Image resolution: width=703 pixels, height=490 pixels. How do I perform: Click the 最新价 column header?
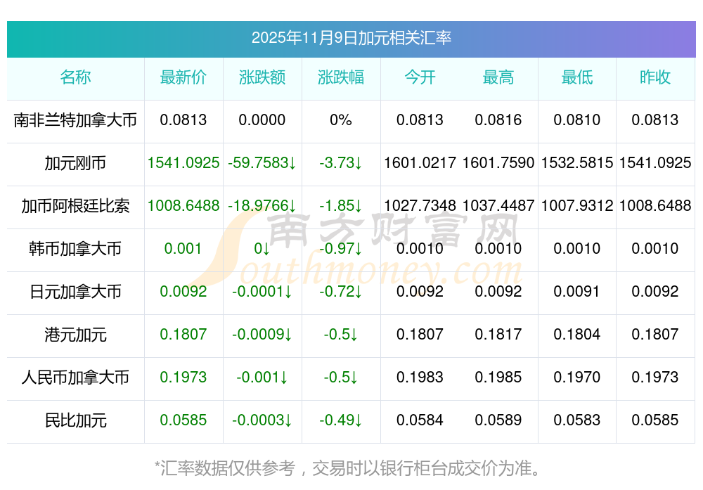coord(183,77)
